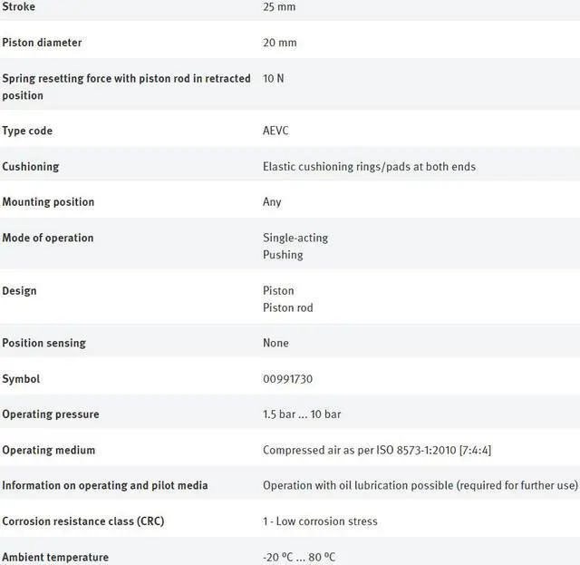This screenshot has height=565, width=580.
Task: Click the Ambient temperature label
Action: click(x=55, y=557)
